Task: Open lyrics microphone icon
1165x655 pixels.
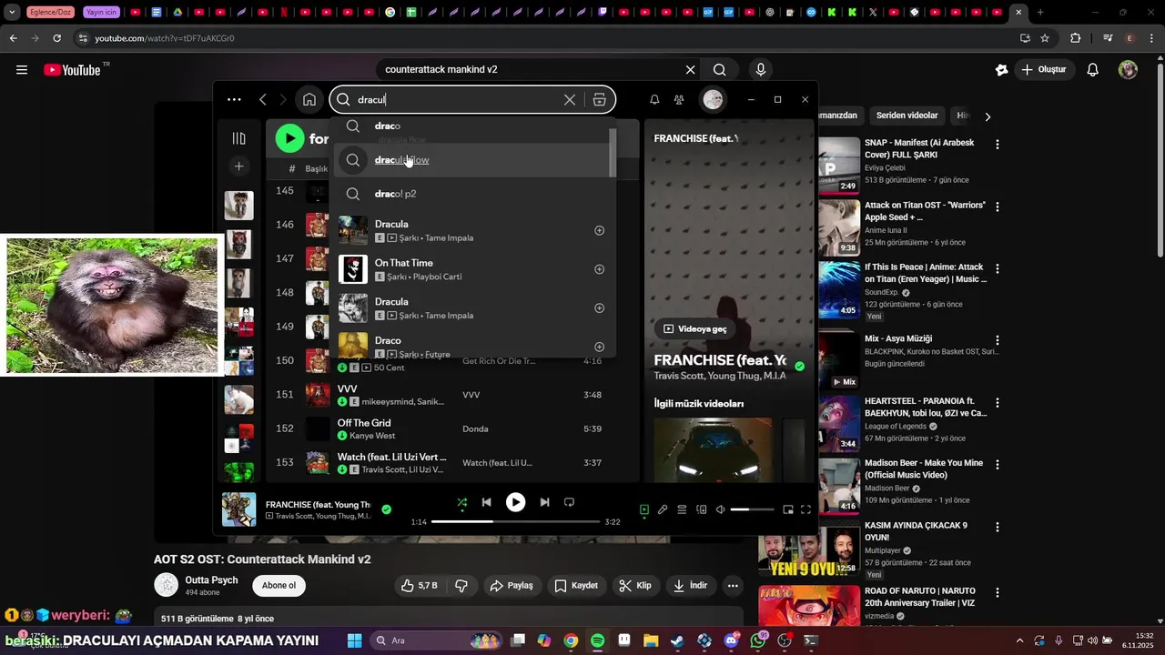Action: (663, 509)
